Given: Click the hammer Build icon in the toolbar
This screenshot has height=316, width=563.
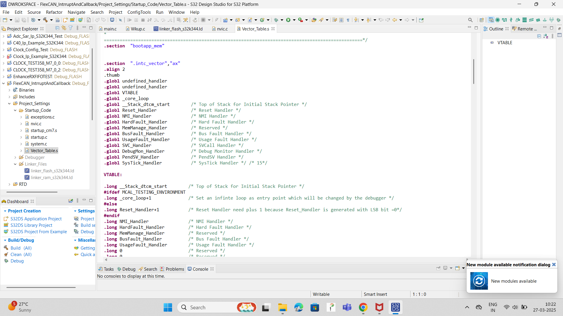Looking at the screenshot, I should 45,20.
